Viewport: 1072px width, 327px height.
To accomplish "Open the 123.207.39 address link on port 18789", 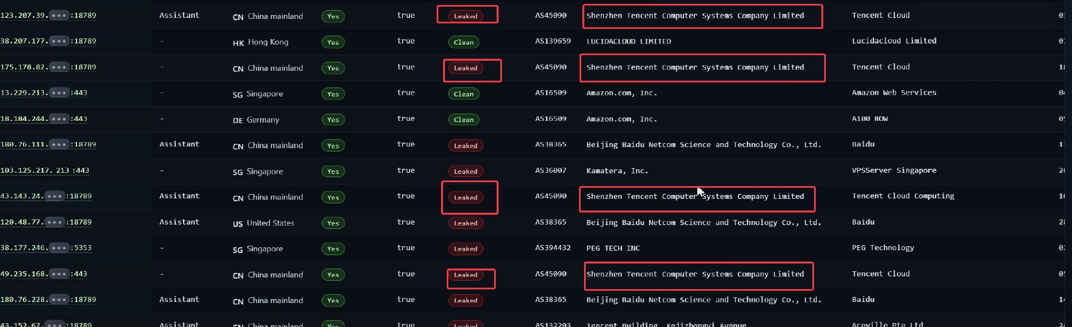I will click(x=48, y=16).
